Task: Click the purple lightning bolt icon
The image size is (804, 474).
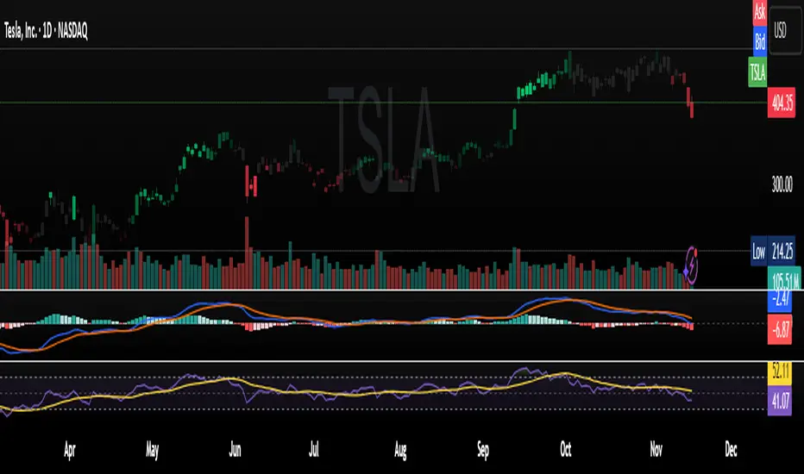Action: point(691,266)
